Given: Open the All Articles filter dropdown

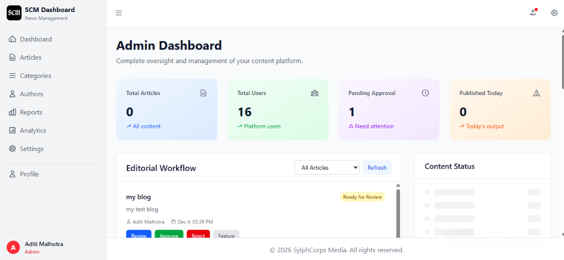Looking at the screenshot, I should 326,168.
